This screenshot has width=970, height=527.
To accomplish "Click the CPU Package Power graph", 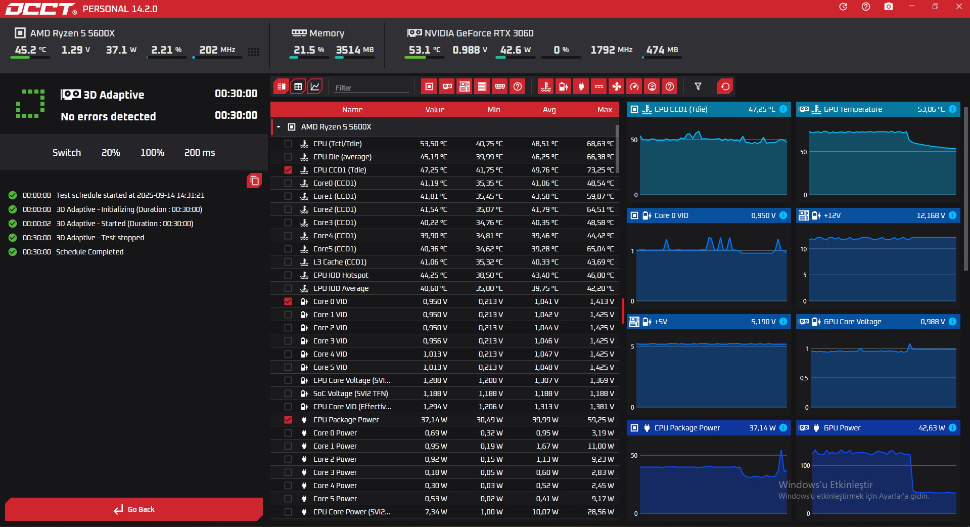I will pyautogui.click(x=709, y=478).
